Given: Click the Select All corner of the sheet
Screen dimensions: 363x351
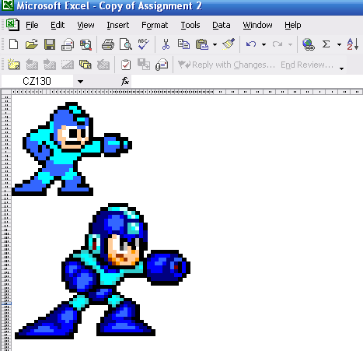Looking at the screenshot, I should click(x=6, y=92).
